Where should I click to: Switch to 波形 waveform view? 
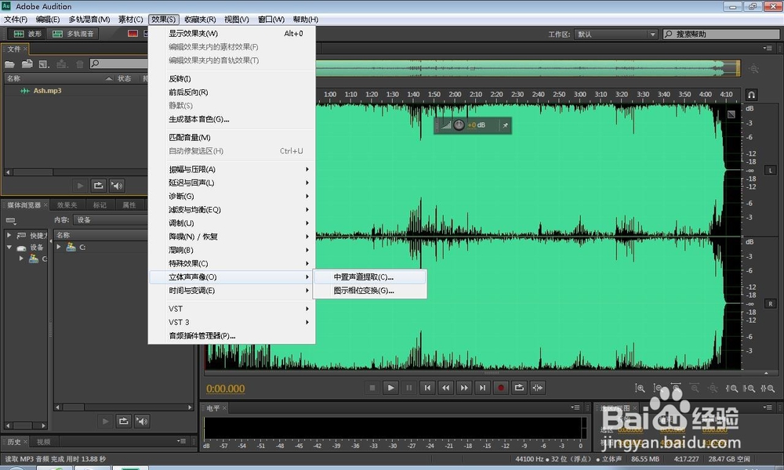coord(28,34)
